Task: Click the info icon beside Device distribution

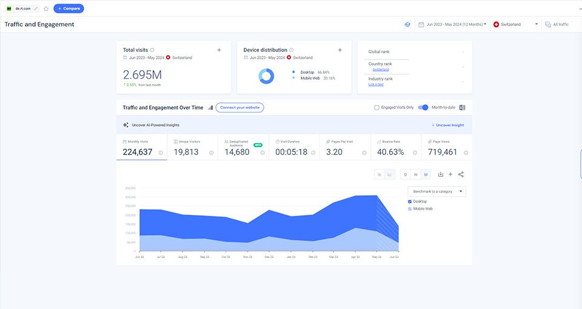Action: [292, 50]
